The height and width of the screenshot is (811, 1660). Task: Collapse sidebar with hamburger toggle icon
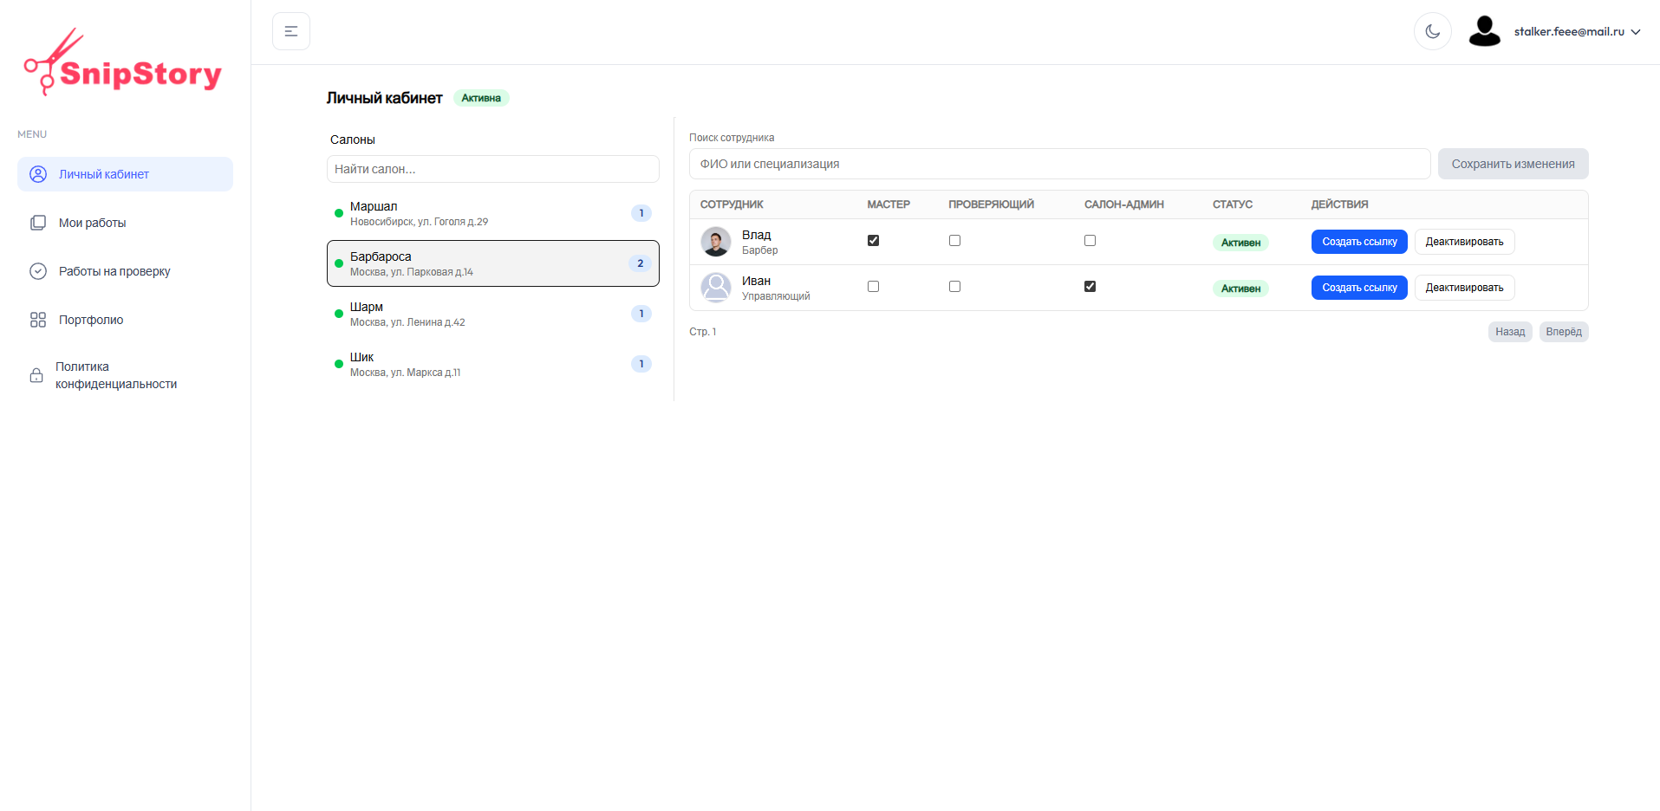(291, 31)
